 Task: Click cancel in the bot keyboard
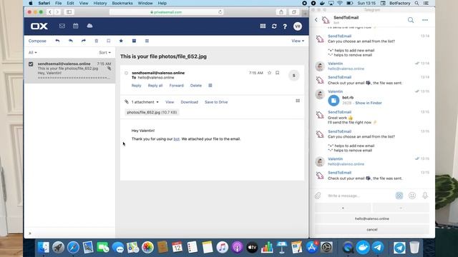[372, 230]
